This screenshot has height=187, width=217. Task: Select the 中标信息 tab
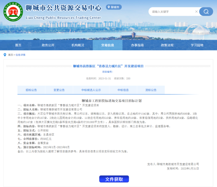click(x=123, y=90)
